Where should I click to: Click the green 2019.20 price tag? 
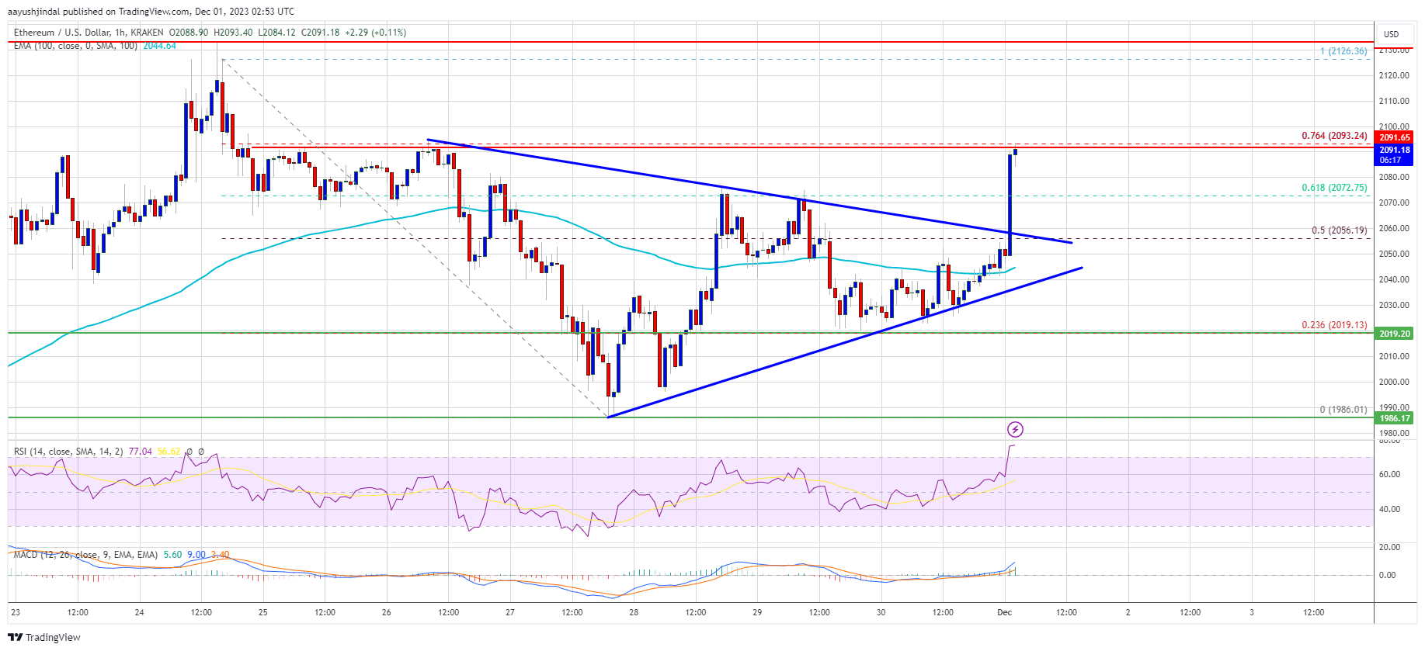[x=1395, y=334]
